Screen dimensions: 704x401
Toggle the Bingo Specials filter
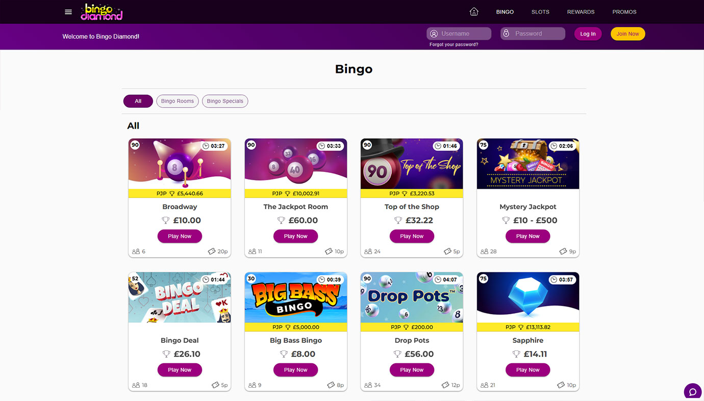click(x=225, y=101)
